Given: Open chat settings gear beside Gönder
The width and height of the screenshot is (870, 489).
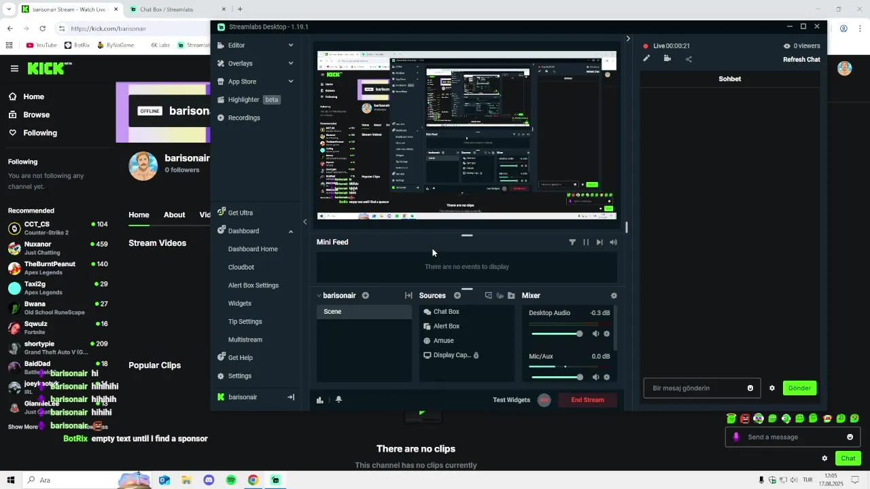Looking at the screenshot, I should click(772, 388).
